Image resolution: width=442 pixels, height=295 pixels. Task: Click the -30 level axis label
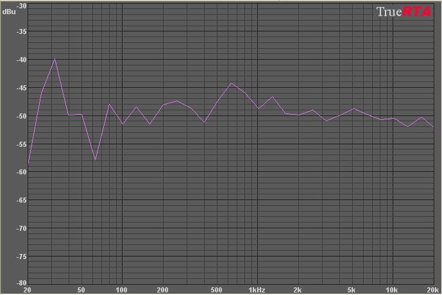[x=22, y=6]
